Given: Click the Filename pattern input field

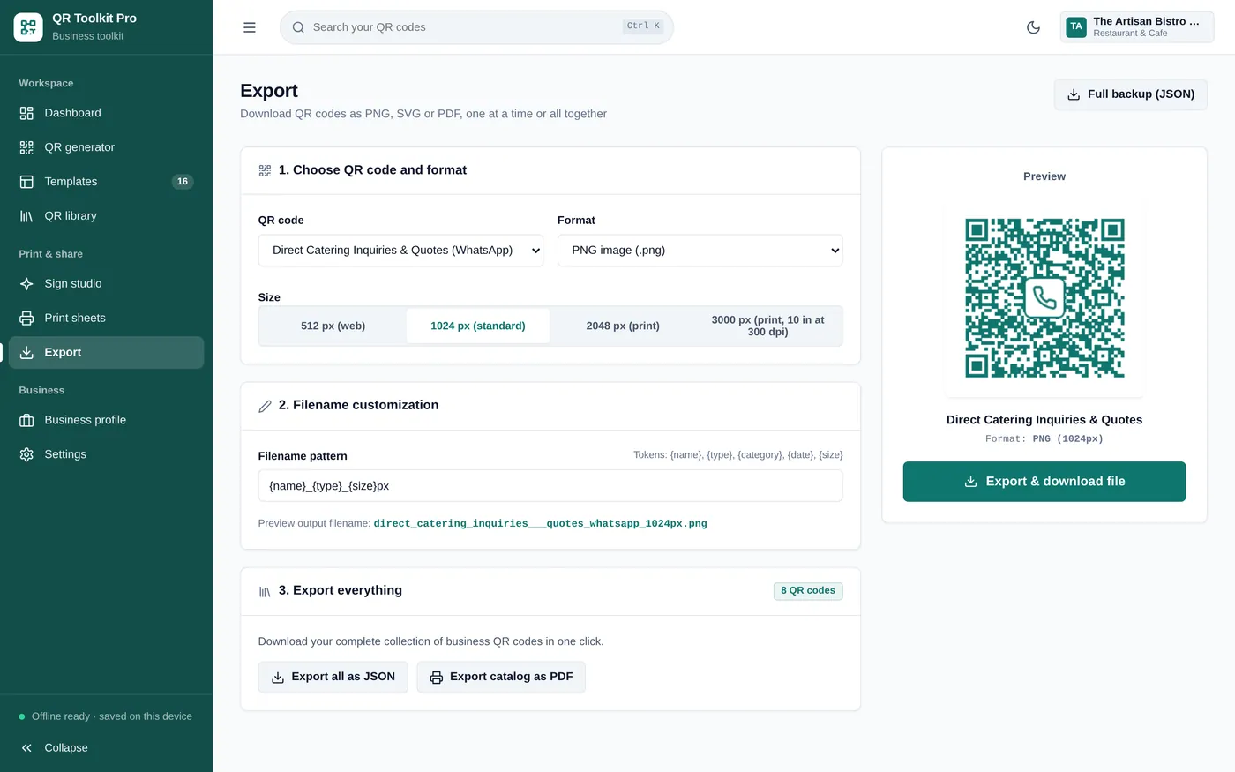Looking at the screenshot, I should point(550,486).
